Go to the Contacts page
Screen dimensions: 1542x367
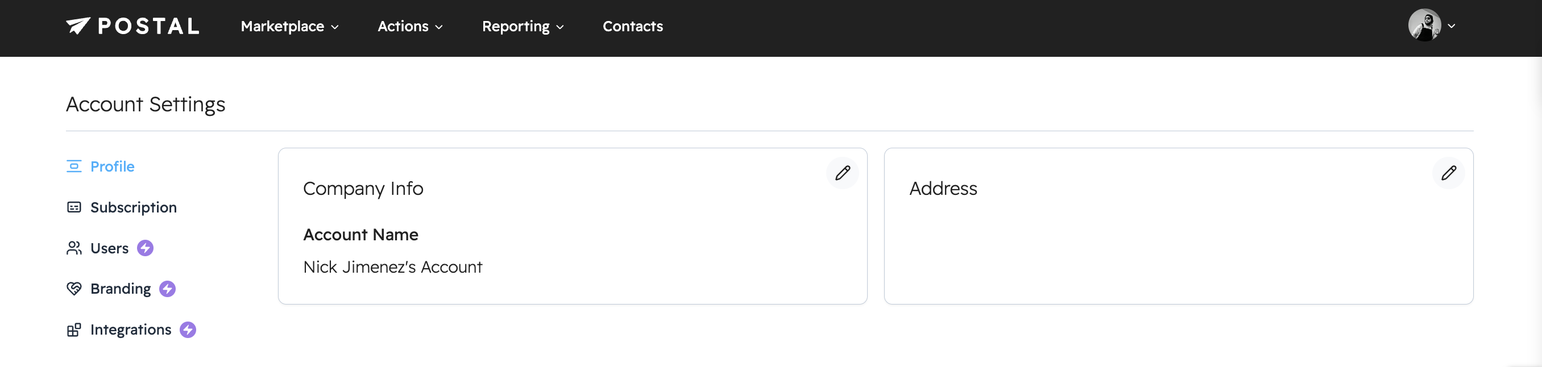click(632, 26)
